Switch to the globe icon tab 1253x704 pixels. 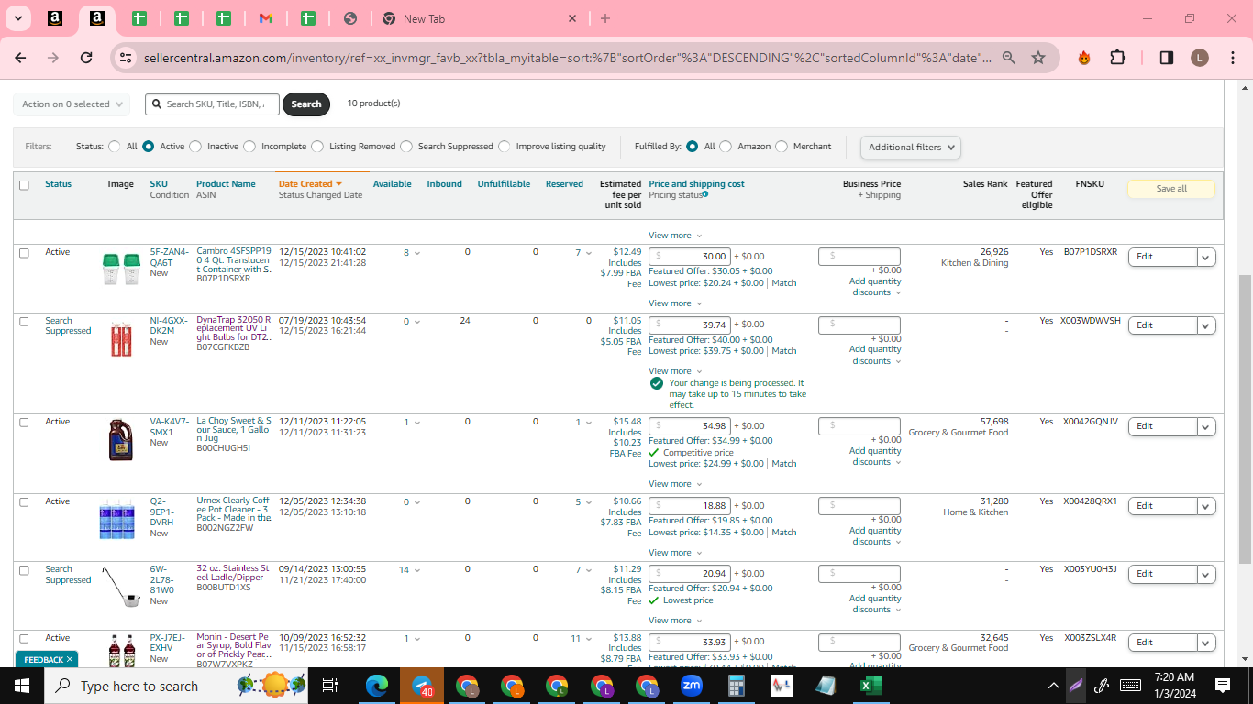click(x=349, y=18)
